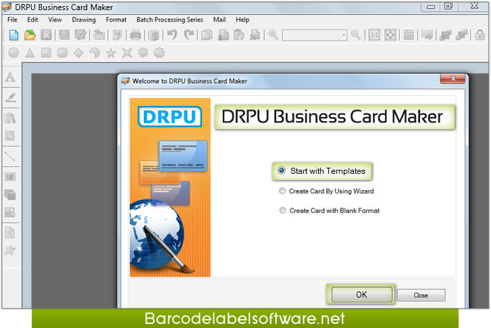Click the 1:1 actual size icon
Viewport: 491px width, 328px height.
coord(374,34)
